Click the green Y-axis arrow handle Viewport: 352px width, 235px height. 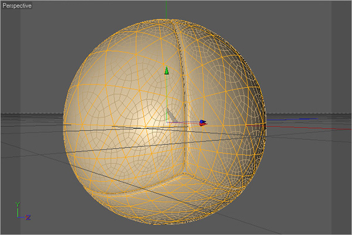167,70
